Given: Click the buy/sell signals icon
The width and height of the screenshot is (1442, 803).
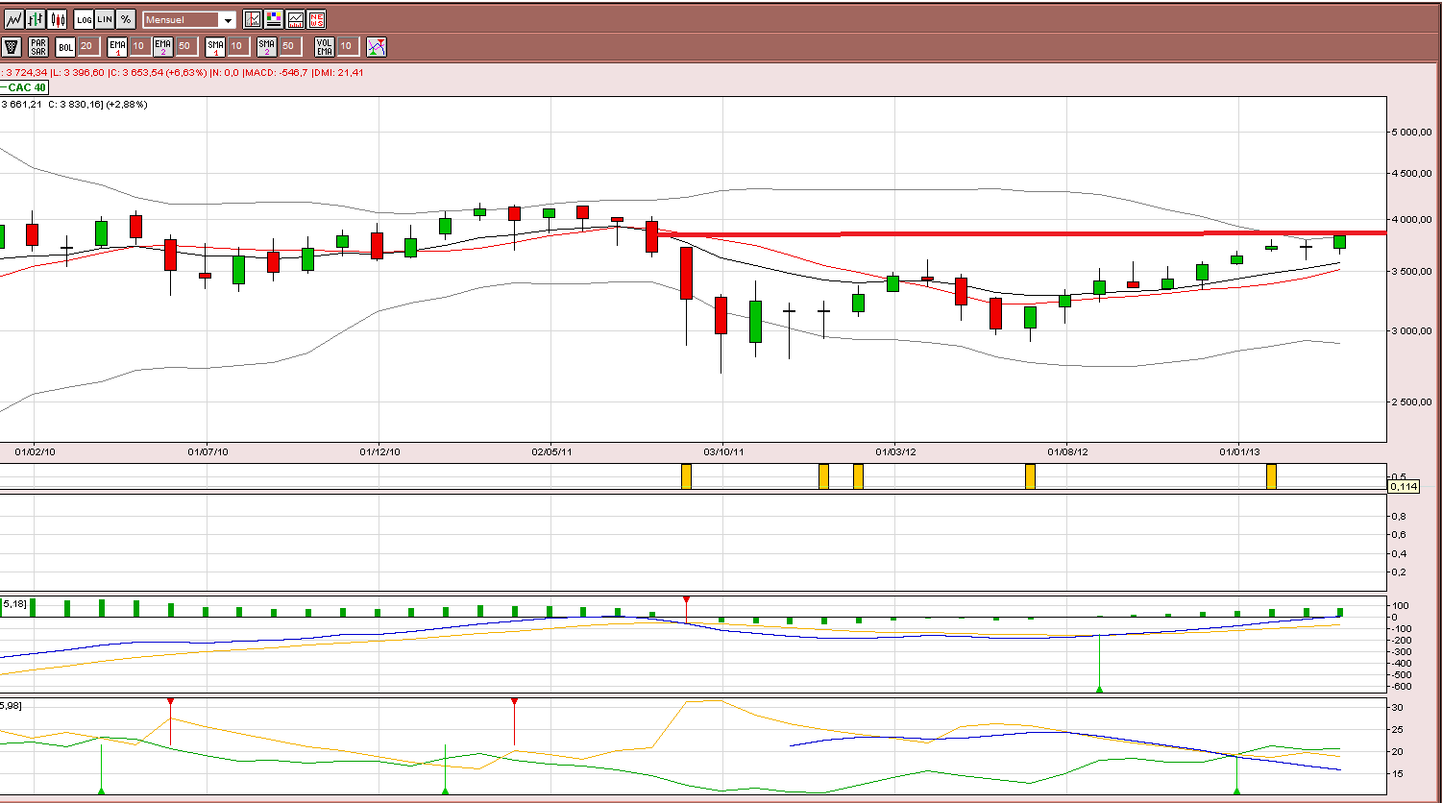Looking at the screenshot, I should 377,46.
